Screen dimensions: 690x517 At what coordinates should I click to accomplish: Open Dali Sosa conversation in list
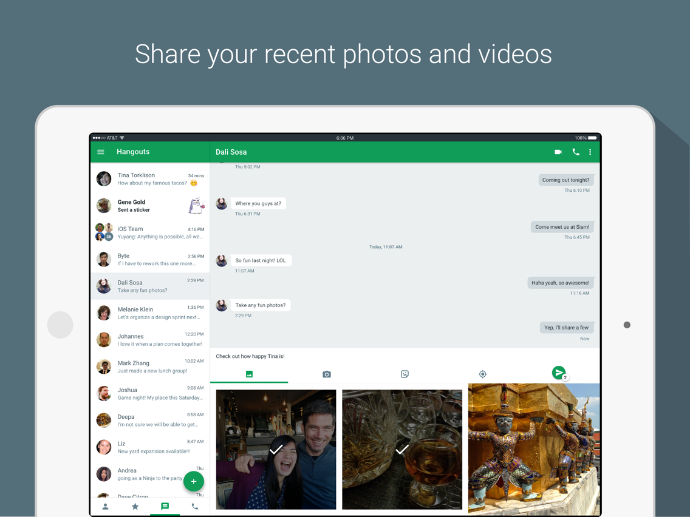(150, 286)
